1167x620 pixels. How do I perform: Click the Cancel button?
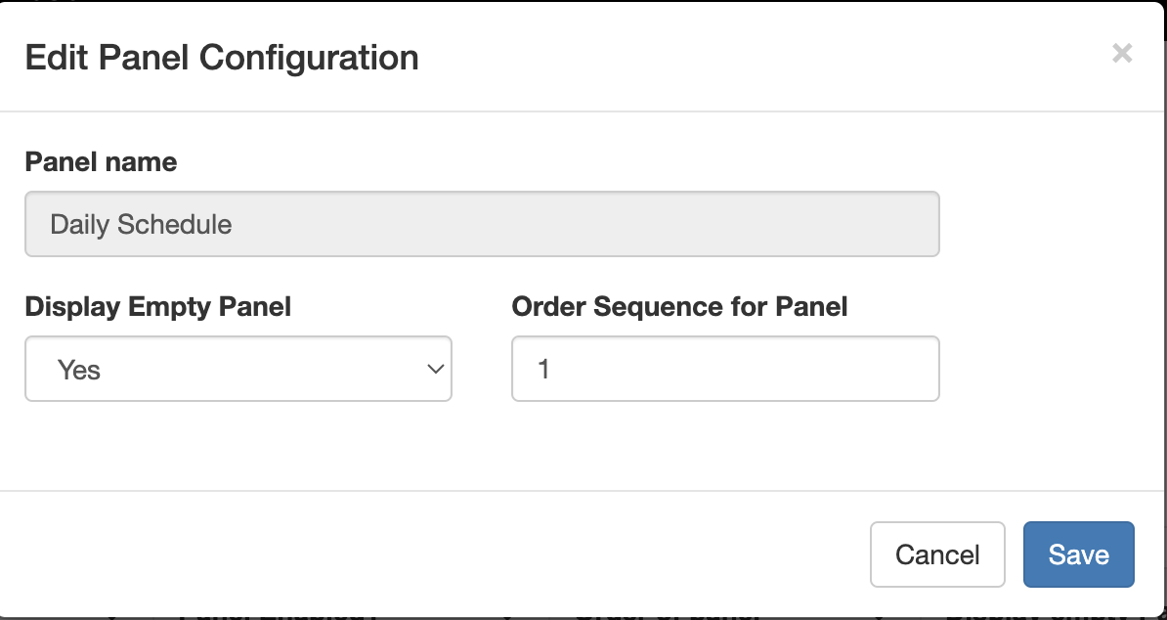tap(937, 554)
